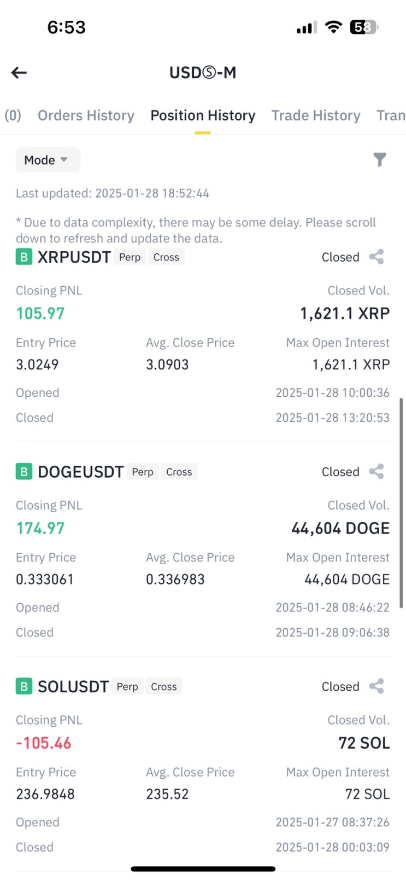Tap the battery indicator in status bar

pos(363,27)
